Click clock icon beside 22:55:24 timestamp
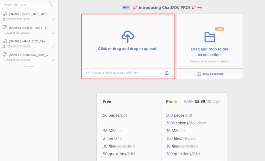 coord(4,33)
